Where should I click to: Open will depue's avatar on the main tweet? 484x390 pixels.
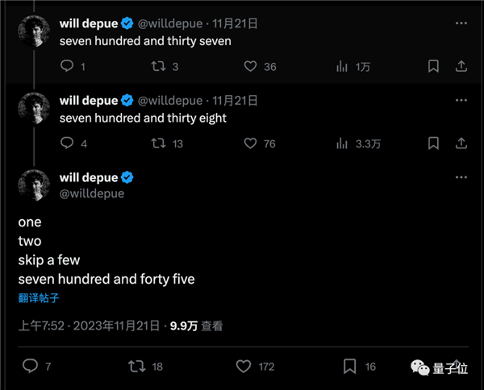coord(35,185)
